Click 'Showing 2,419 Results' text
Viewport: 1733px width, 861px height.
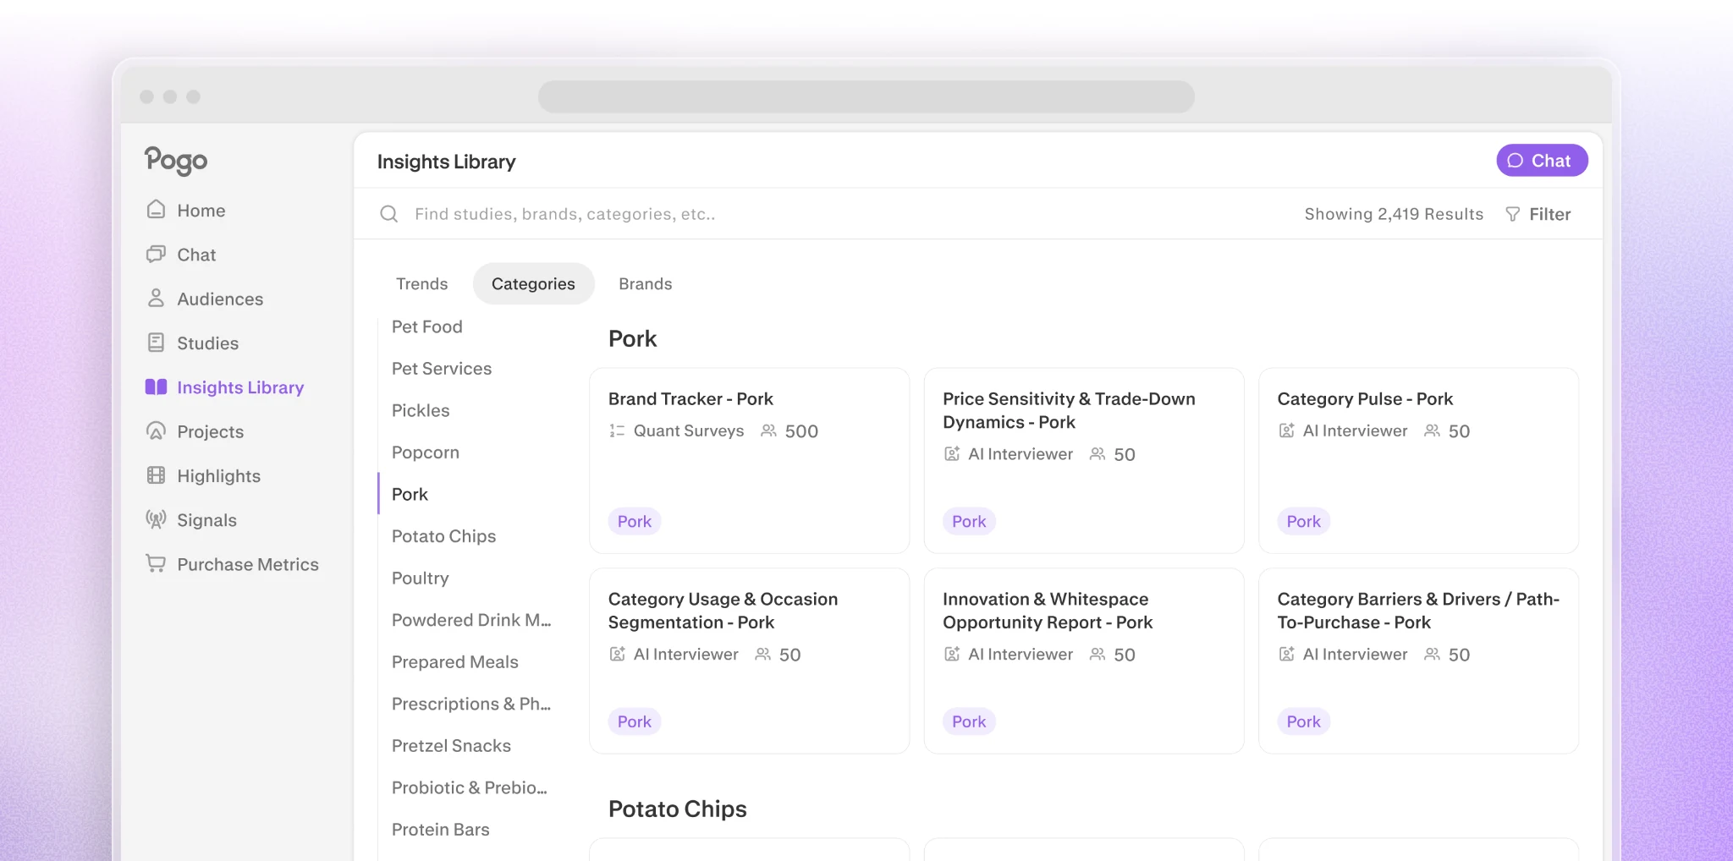(x=1394, y=214)
